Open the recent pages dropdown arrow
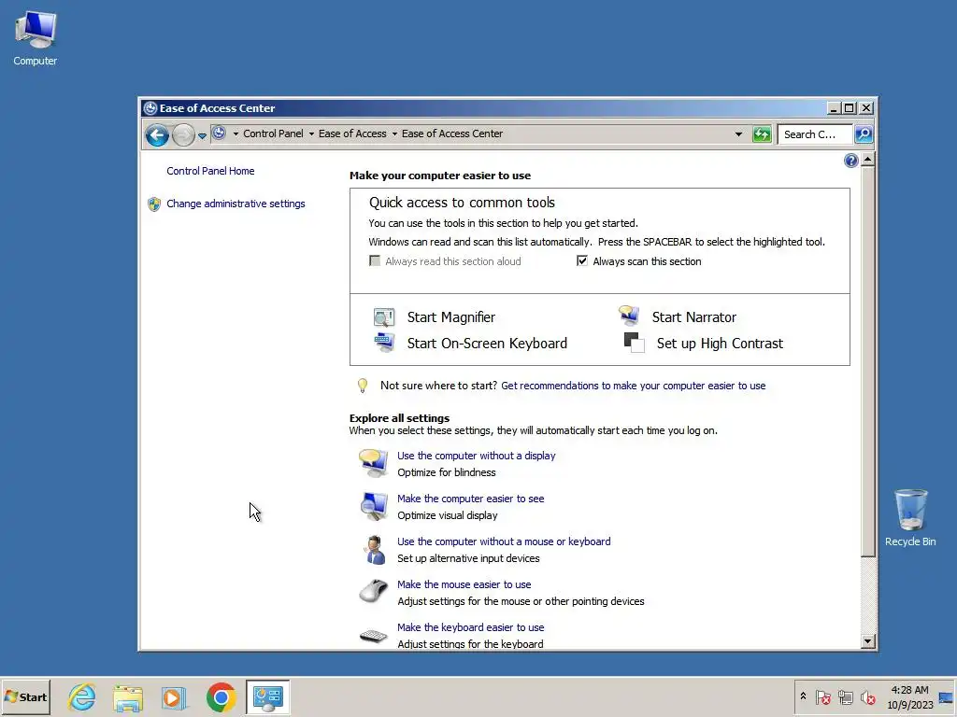The height and width of the screenshot is (717, 957). tap(202, 136)
